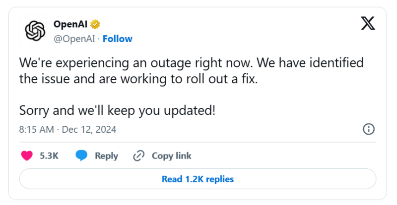Open the Read 1.2K replies button
This screenshot has width=397, height=205.
coord(198,179)
